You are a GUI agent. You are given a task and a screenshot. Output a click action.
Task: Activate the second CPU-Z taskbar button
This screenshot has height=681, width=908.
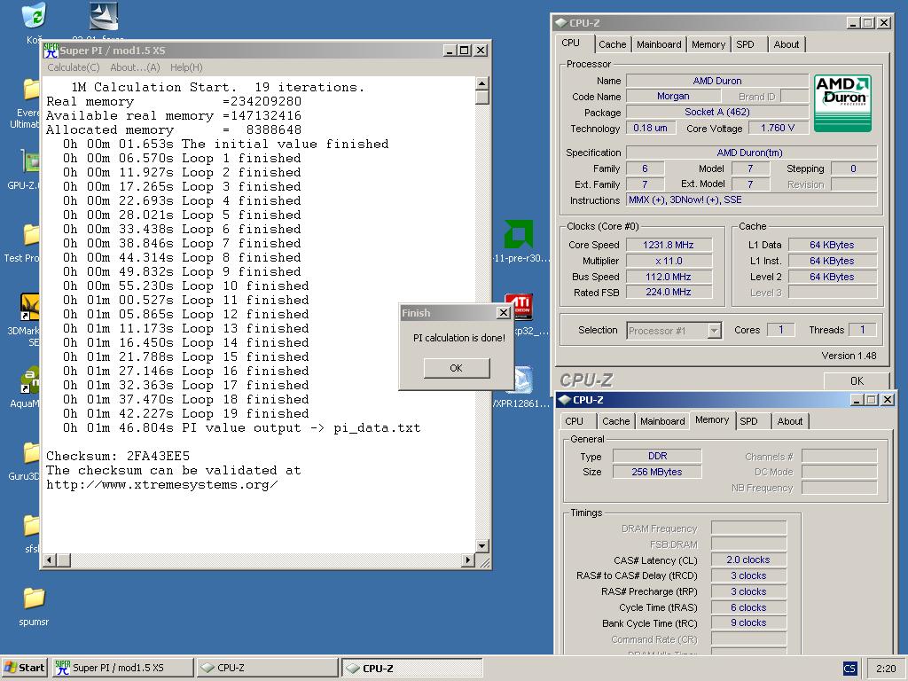click(411, 668)
